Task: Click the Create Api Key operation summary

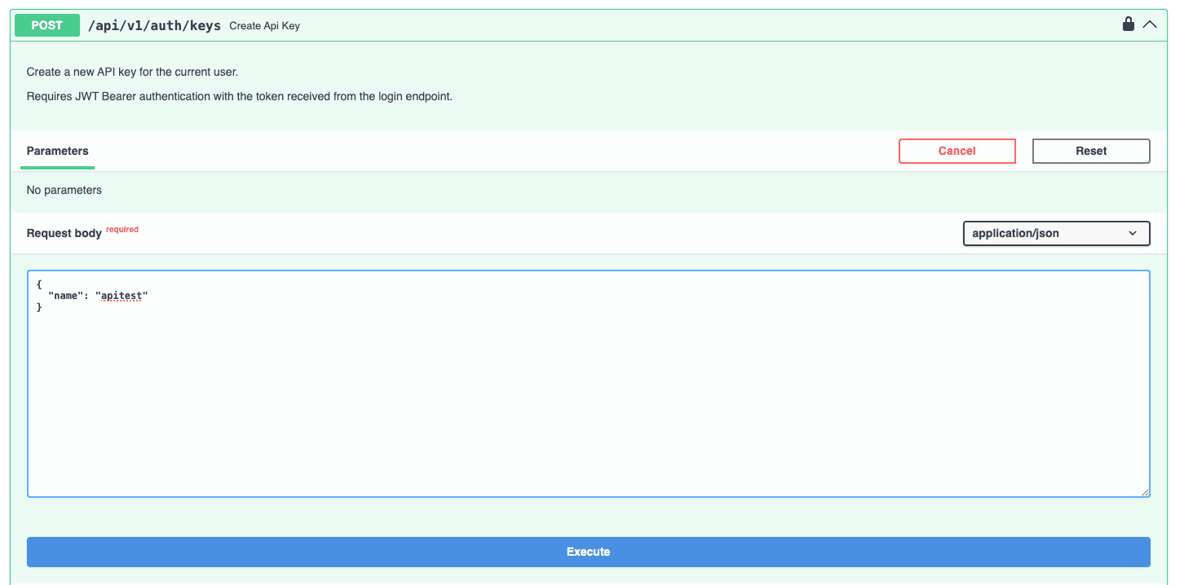Action: tap(263, 25)
